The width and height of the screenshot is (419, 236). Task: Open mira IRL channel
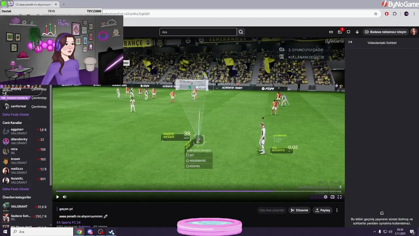coord(25,151)
